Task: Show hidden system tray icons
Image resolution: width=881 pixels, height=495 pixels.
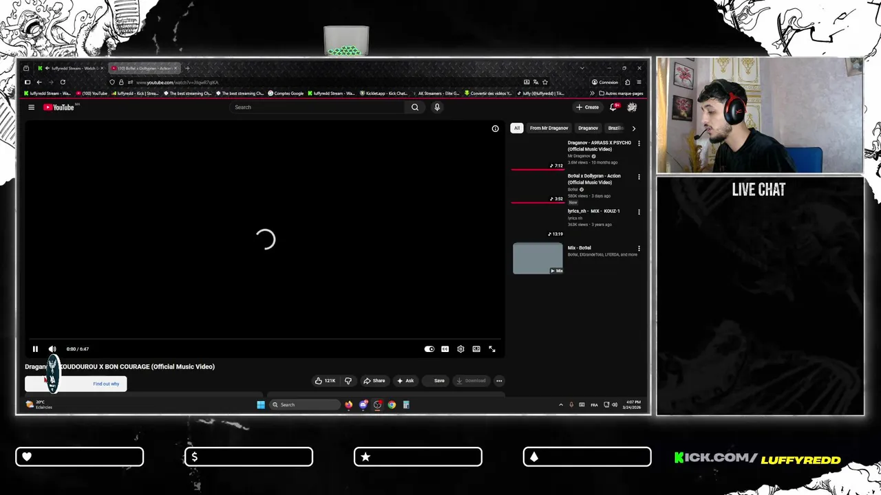Action: pos(560,405)
